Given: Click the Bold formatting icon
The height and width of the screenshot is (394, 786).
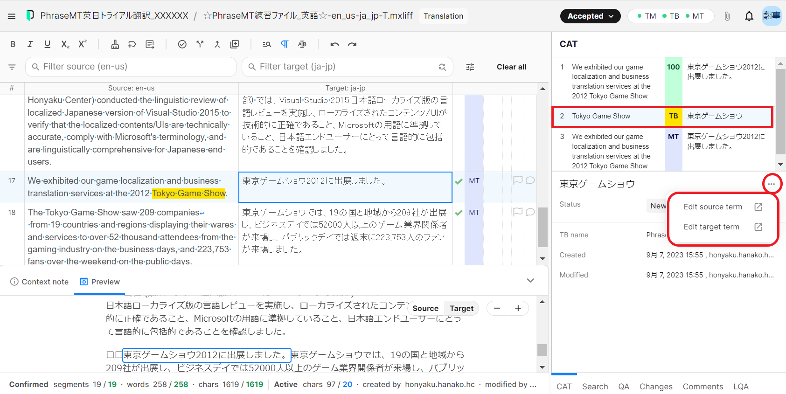Looking at the screenshot, I should click(13, 44).
